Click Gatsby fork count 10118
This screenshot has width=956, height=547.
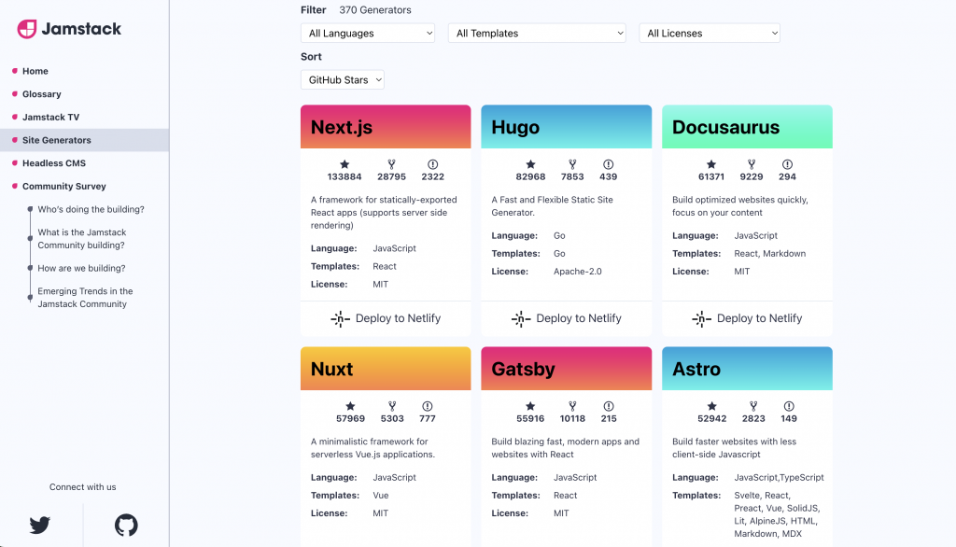click(x=572, y=419)
